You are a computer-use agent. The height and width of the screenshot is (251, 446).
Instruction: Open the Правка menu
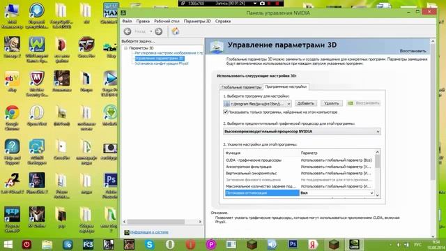[x=143, y=22]
